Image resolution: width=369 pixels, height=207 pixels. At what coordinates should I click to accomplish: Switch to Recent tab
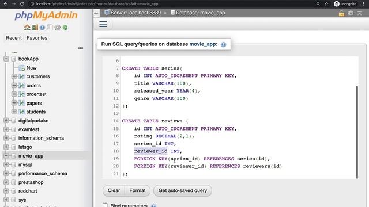point(14,38)
